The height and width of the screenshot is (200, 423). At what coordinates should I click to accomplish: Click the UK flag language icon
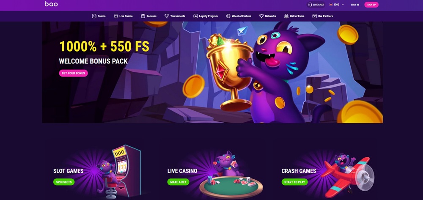331,5
